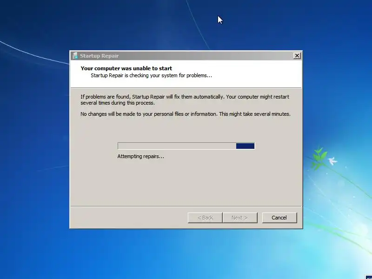Click the 'No changes will be made' paragraph
Image resolution: width=372 pixels, height=279 pixels.
click(x=186, y=114)
